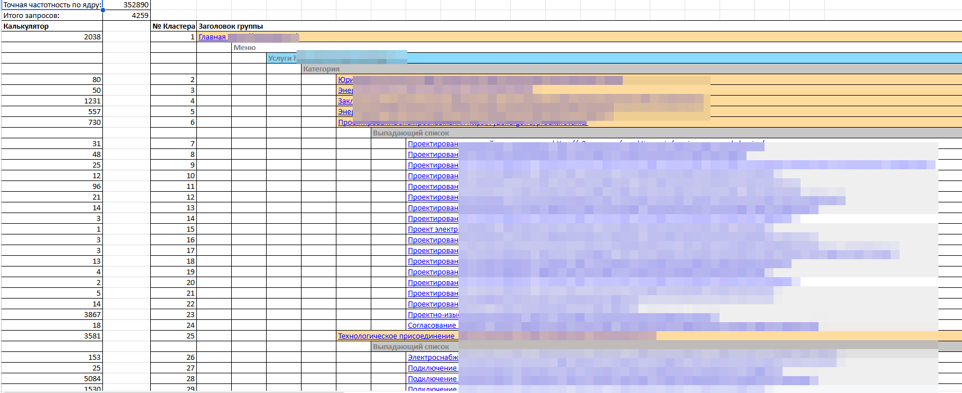Open the Проектно-изы link in cluster 23 row
This screenshot has height=393, width=962.
coord(433,315)
